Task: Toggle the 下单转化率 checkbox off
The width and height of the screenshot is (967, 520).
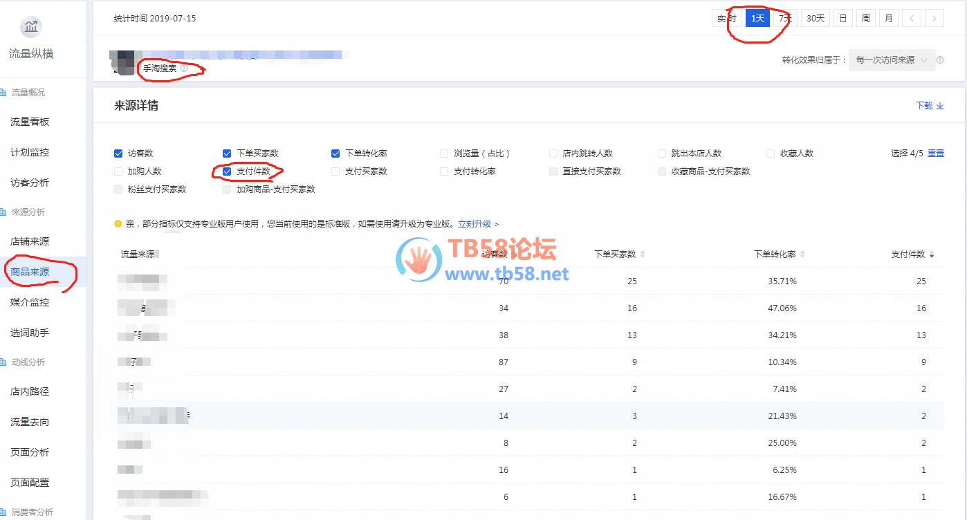Action: (x=335, y=154)
